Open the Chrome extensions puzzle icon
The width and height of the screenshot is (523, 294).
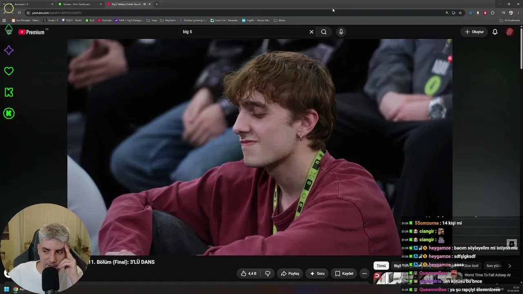(x=493, y=13)
